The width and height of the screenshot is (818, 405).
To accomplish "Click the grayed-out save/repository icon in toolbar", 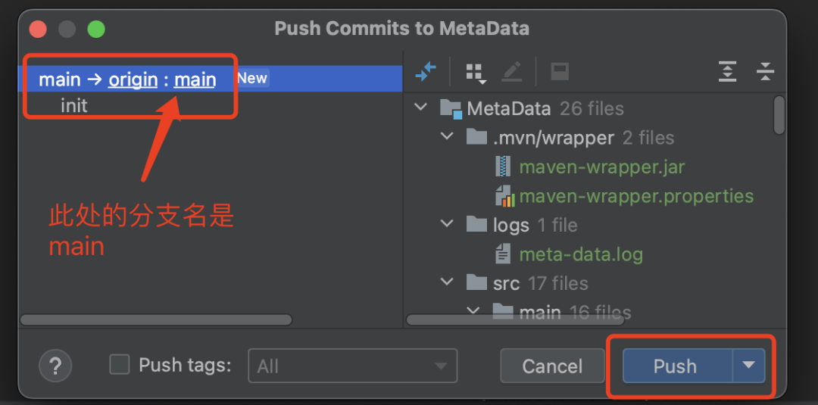I will pos(560,72).
